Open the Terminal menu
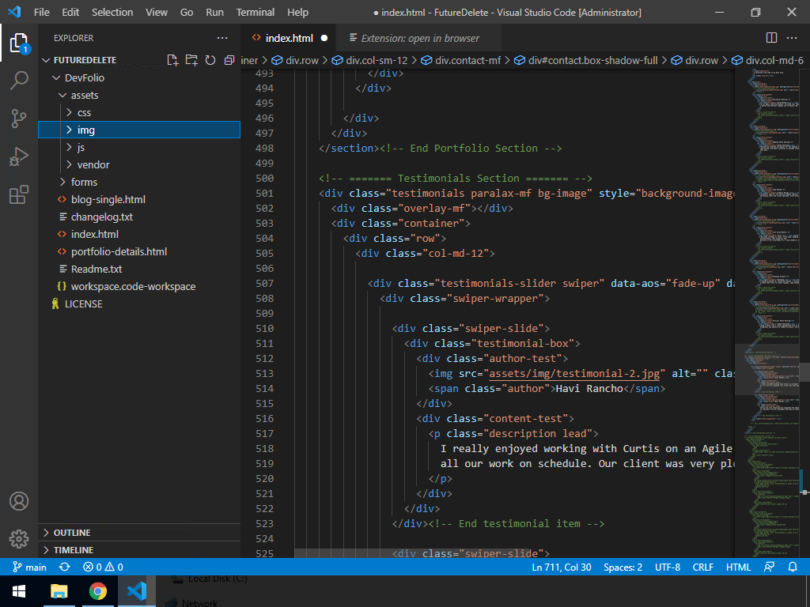810x607 pixels. coord(255,12)
